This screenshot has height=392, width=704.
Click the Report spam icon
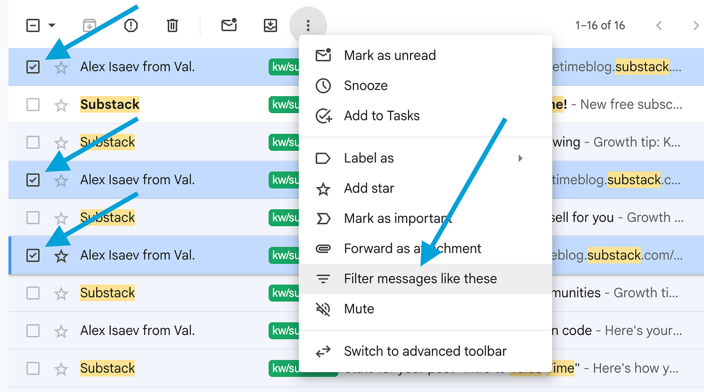(131, 25)
